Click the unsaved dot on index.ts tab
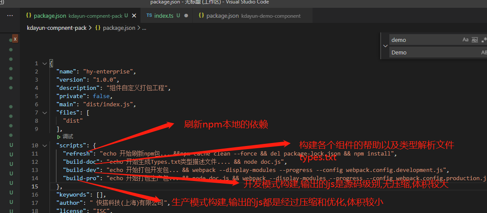 pos(186,16)
